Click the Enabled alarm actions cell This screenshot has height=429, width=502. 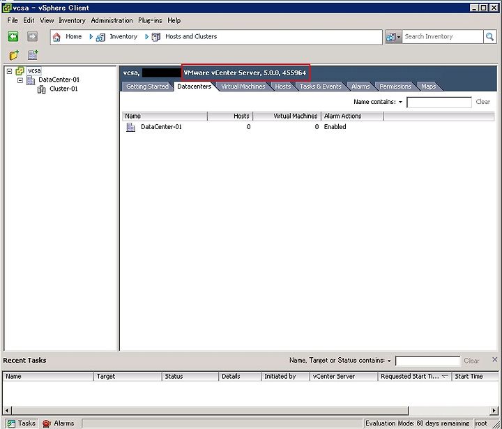click(x=335, y=127)
